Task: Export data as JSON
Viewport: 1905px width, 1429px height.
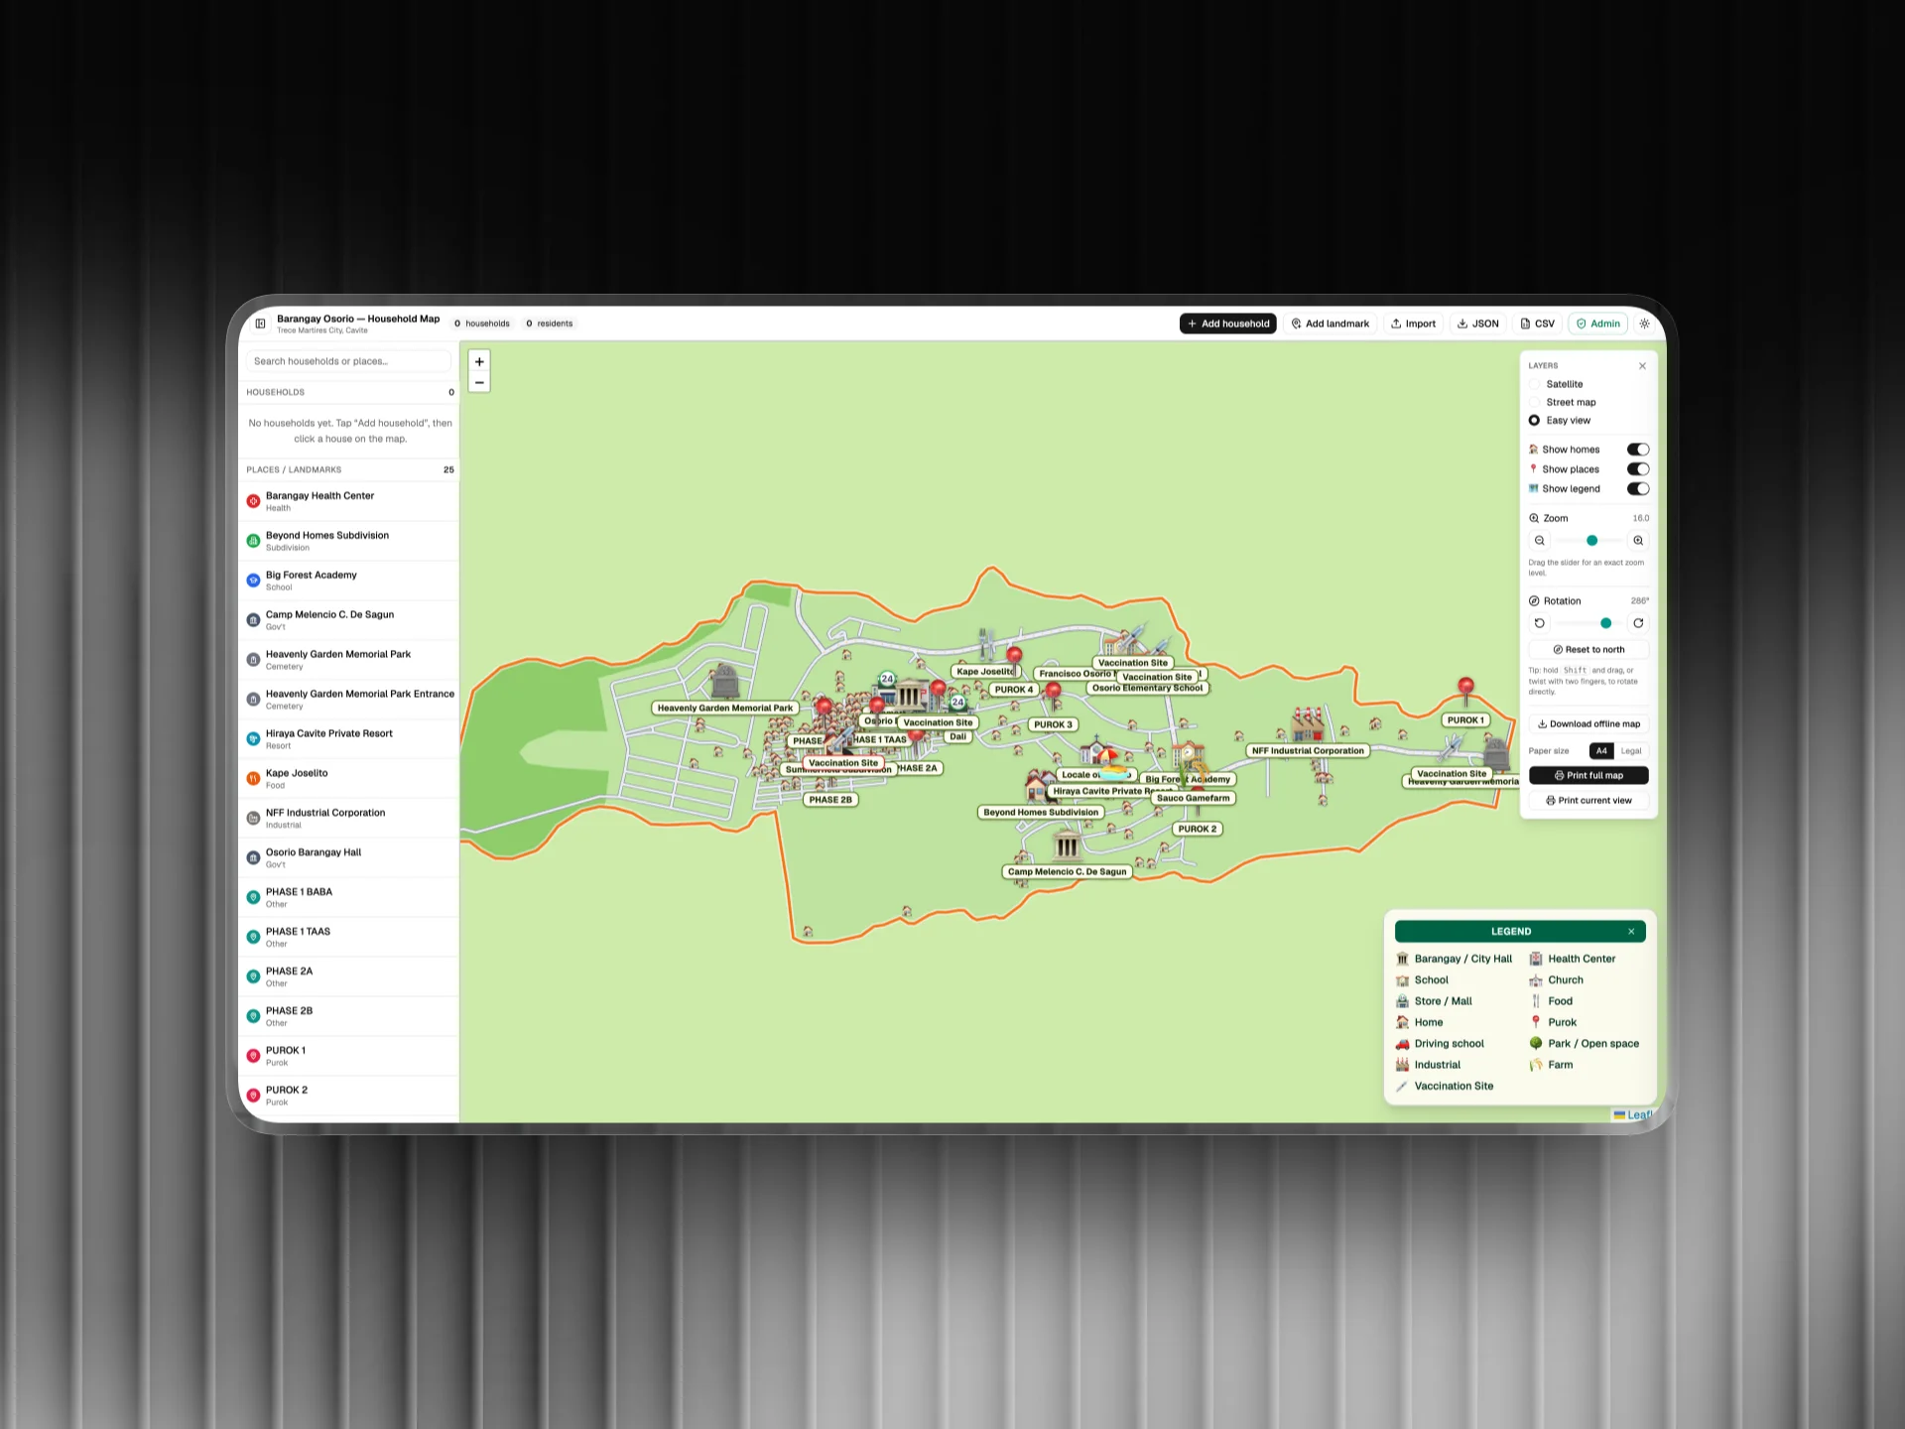Action: tap(1477, 324)
